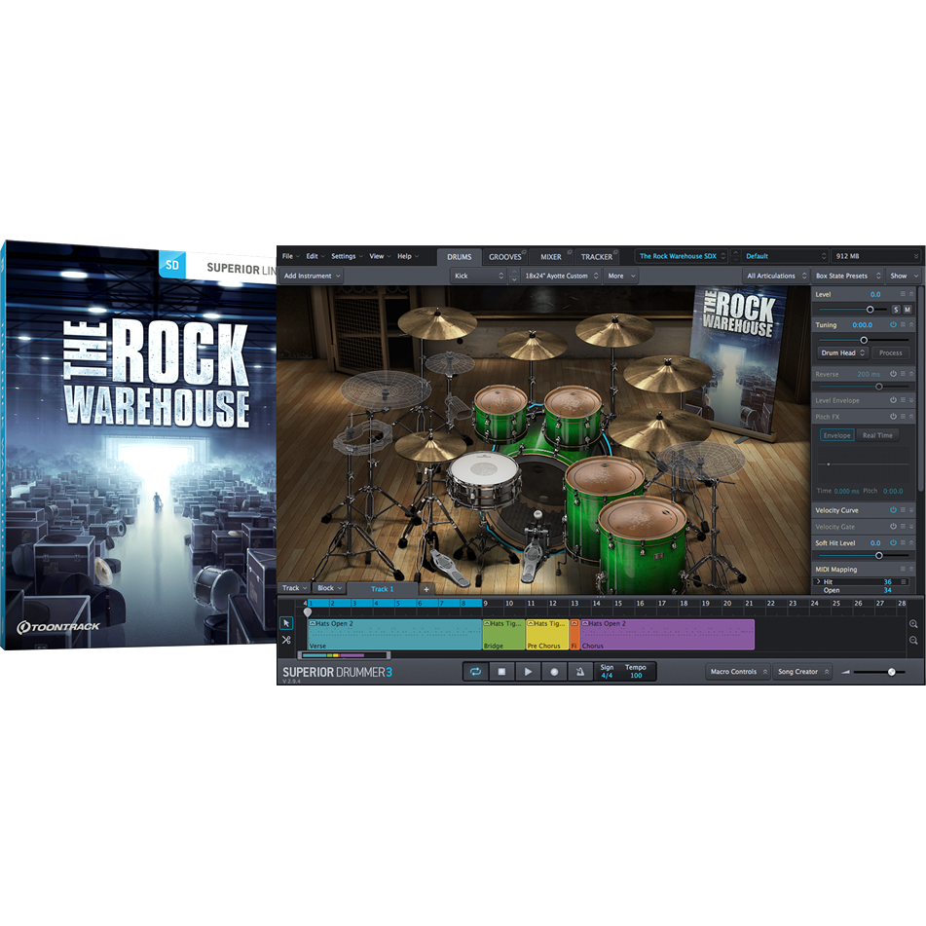Select the scissors cut tool

click(x=286, y=640)
